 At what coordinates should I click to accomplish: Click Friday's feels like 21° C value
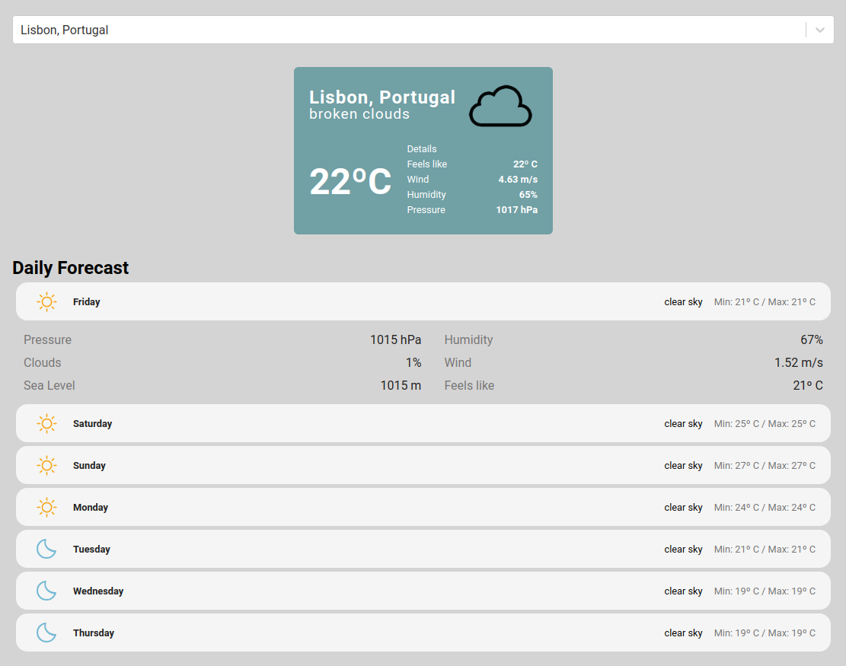[808, 386]
